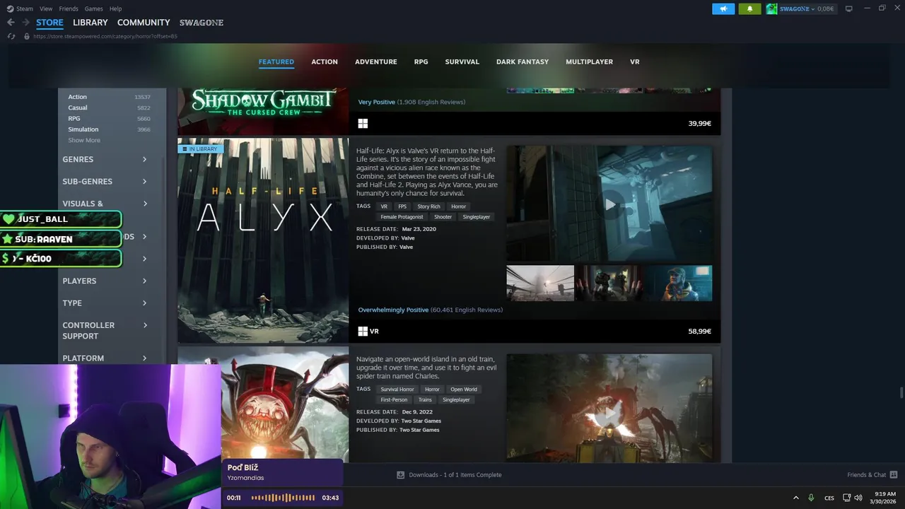Click the microphone tray icon
Image resolution: width=905 pixels, height=509 pixels.
pos(811,498)
